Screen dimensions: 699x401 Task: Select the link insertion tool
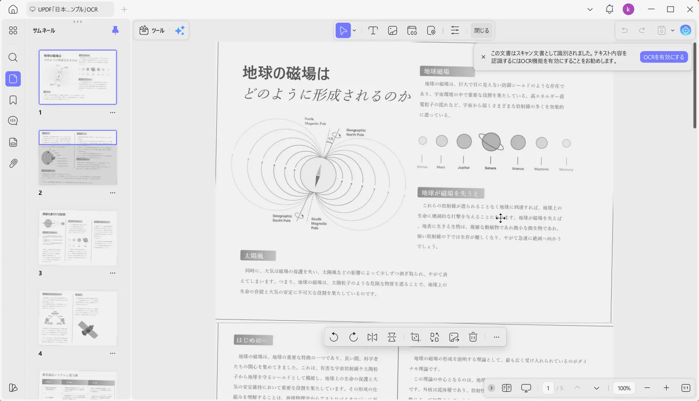tap(412, 30)
